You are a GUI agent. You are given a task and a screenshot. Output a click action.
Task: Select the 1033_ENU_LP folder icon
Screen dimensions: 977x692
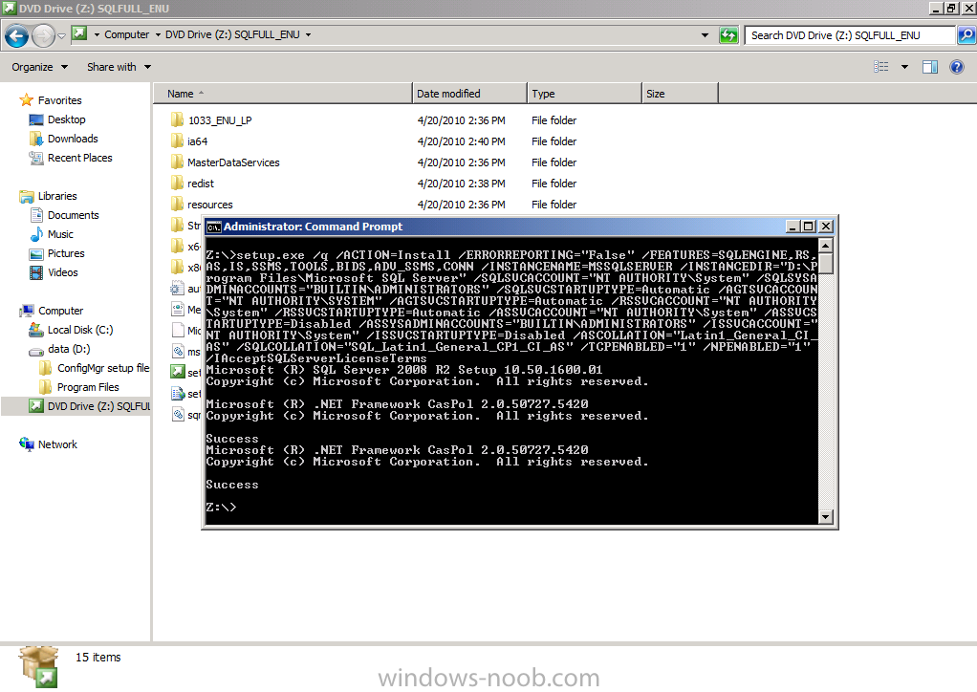(x=177, y=119)
